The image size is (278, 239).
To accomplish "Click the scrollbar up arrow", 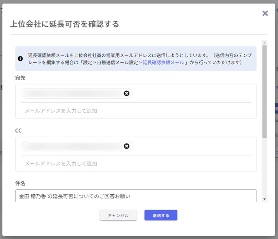I will click(x=265, y=43).
